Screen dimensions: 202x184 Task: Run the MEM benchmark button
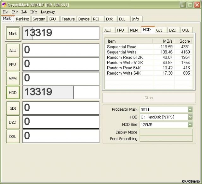[x=13, y=78]
